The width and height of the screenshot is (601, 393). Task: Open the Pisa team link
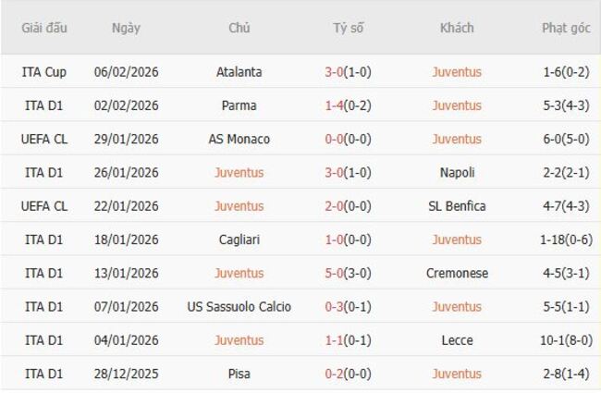[x=239, y=374]
